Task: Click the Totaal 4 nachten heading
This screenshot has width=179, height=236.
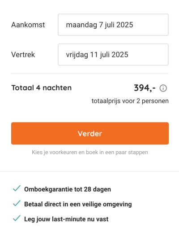Action: pos(42,88)
